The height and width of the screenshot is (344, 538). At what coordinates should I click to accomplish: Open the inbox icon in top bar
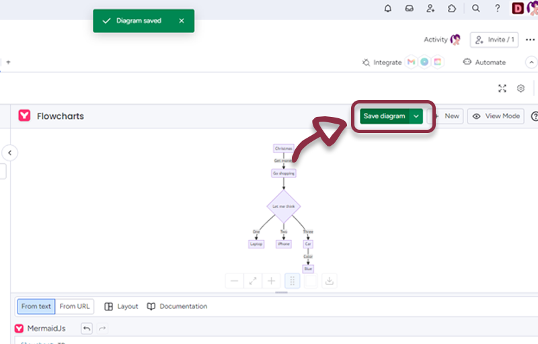(409, 9)
